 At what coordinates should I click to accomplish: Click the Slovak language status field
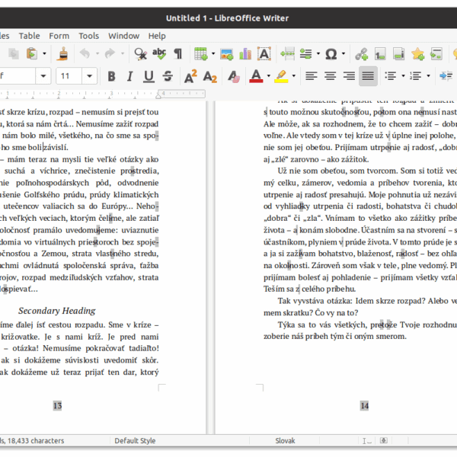tap(285, 441)
